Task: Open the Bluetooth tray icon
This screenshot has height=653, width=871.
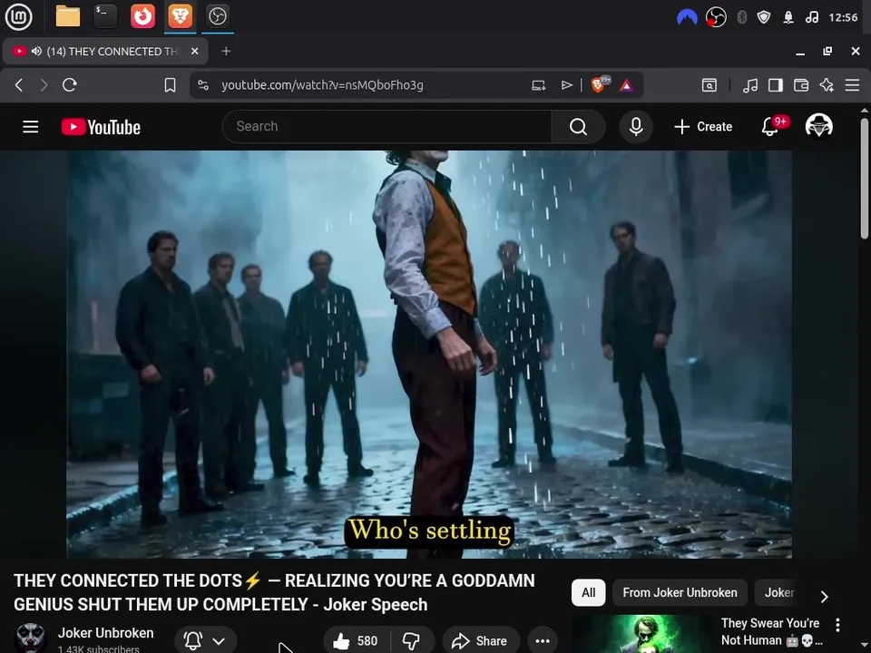Action: [741, 18]
